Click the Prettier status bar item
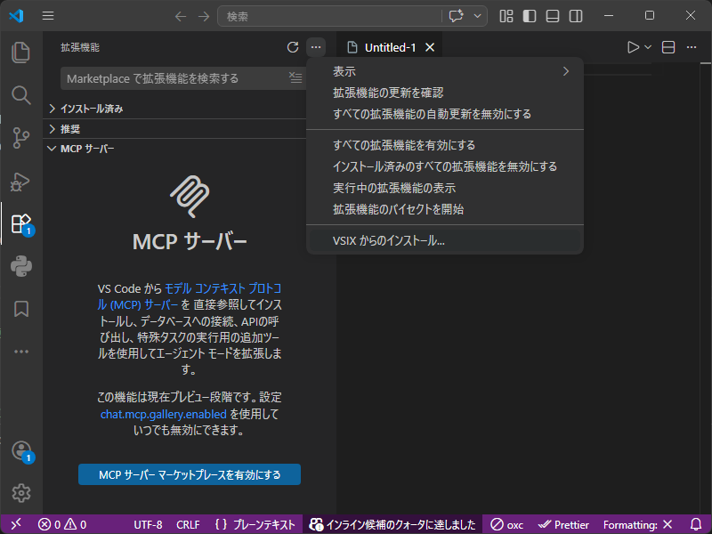 pos(563,525)
